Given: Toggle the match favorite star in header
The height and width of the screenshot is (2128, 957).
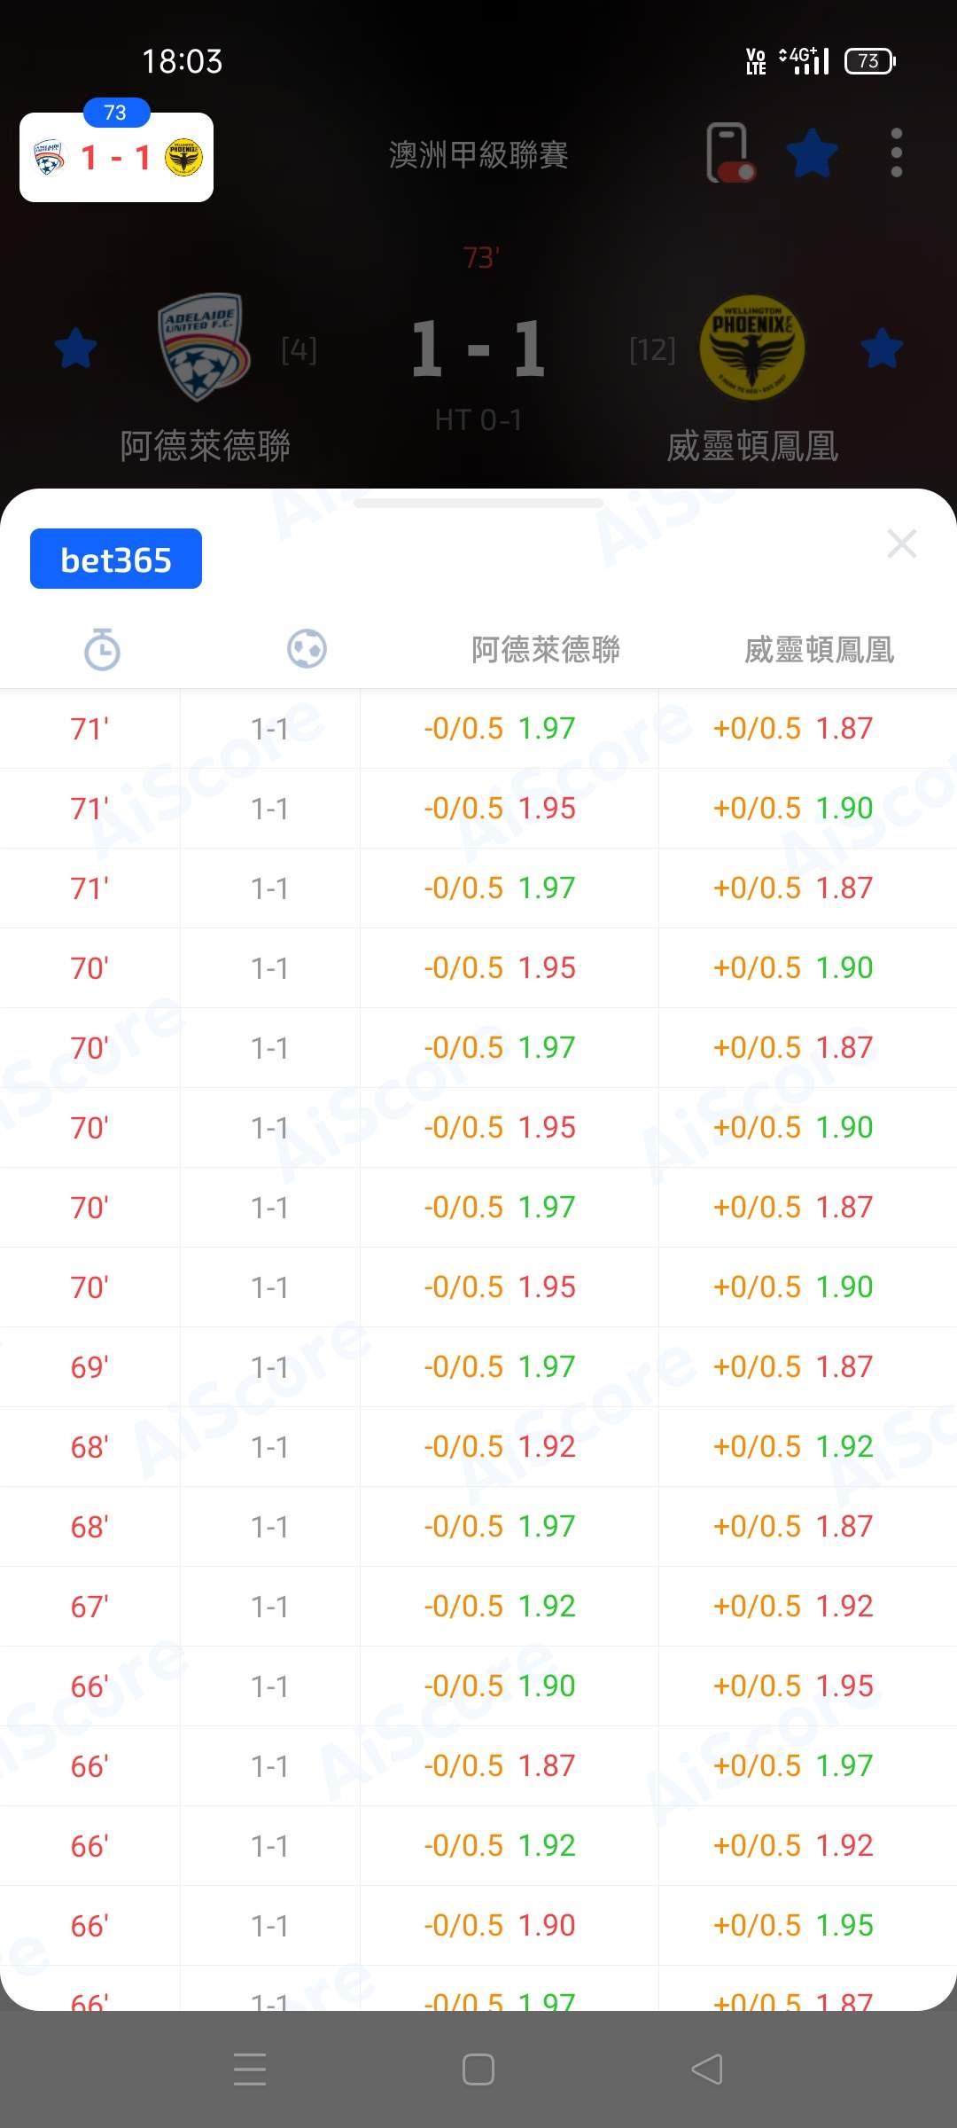Looking at the screenshot, I should click(812, 153).
